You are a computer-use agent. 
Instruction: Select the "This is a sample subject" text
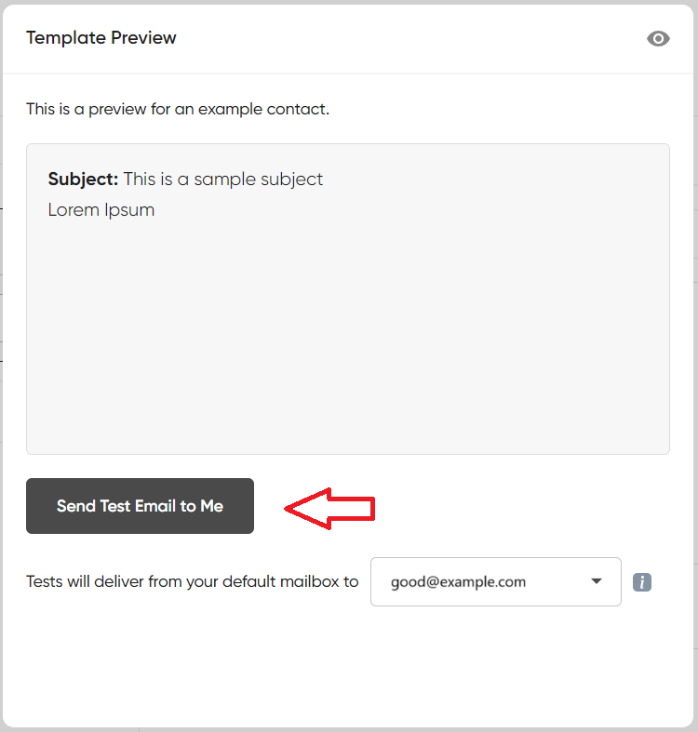click(223, 179)
